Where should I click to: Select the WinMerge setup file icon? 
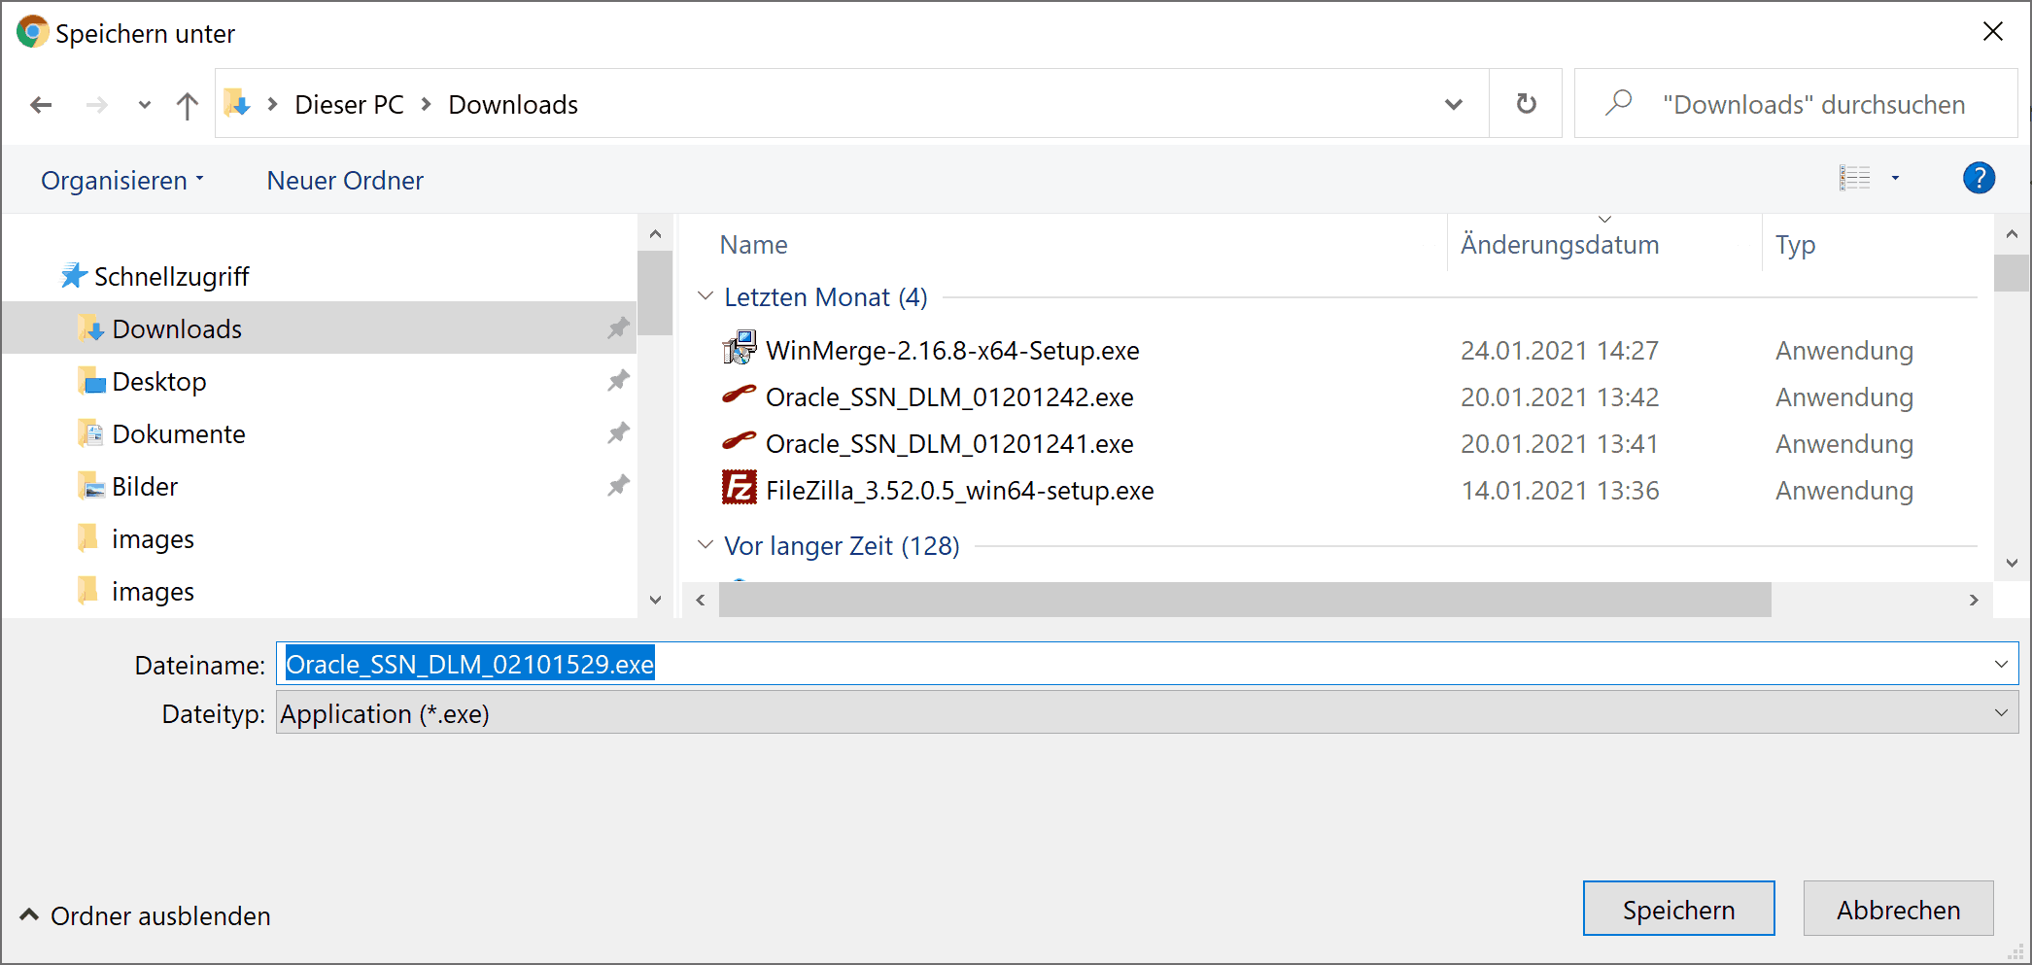point(739,349)
